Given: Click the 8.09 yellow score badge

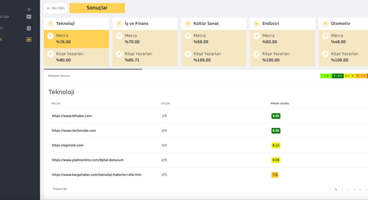Looking at the screenshot, I should click(x=276, y=160).
